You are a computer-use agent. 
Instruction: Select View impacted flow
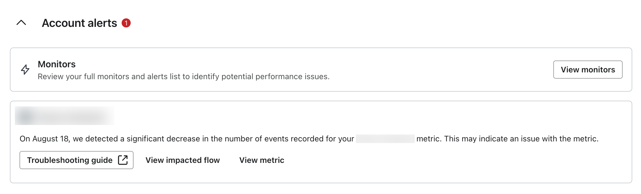tap(182, 160)
